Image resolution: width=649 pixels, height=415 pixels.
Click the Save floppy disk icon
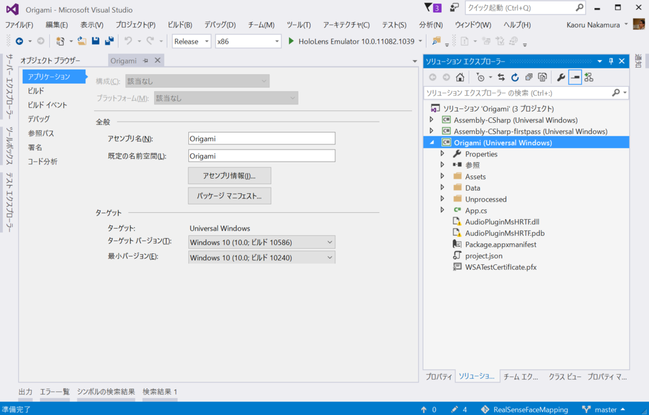point(96,41)
